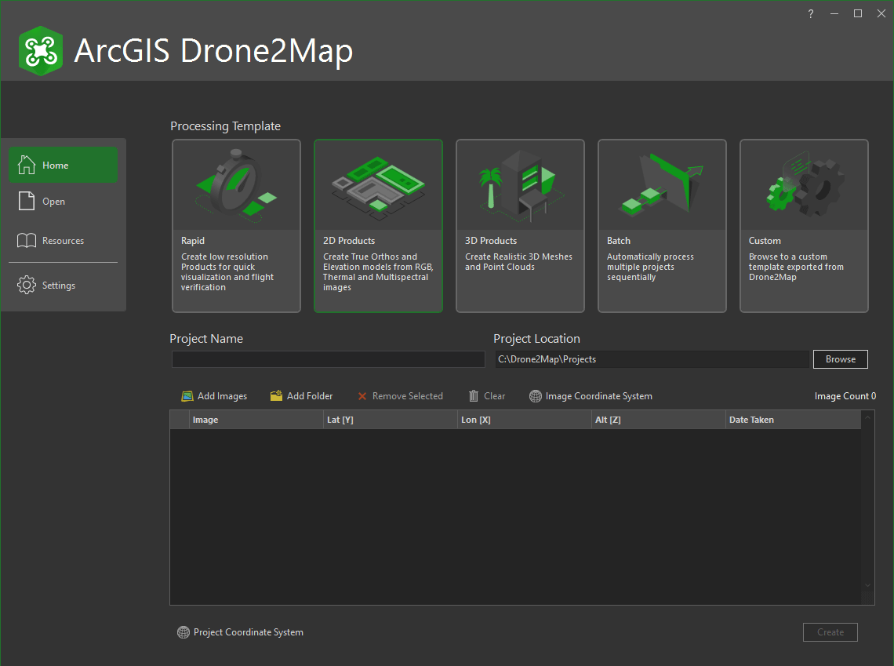Select the 3D Products processing template
This screenshot has height=666, width=894.
(520, 226)
